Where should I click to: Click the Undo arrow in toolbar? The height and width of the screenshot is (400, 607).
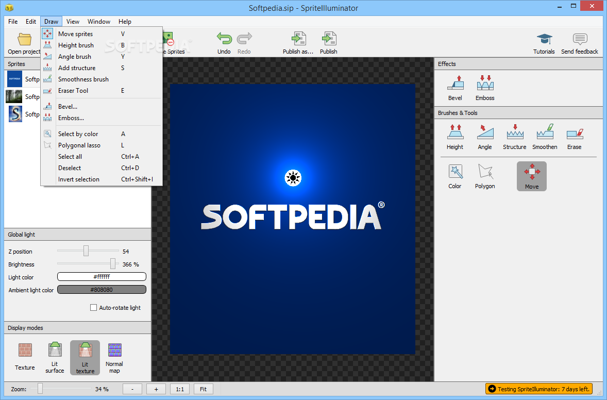224,39
